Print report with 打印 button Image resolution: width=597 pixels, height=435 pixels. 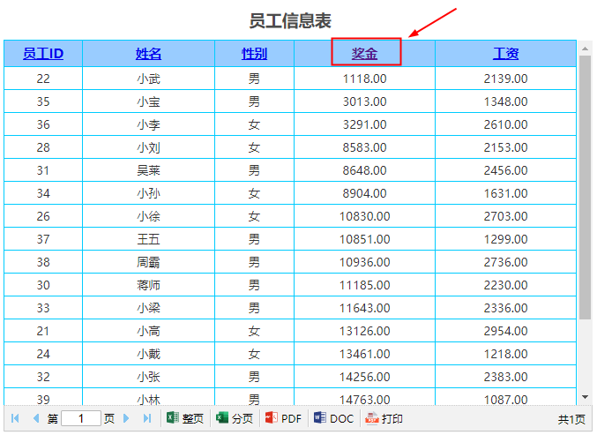click(384, 418)
